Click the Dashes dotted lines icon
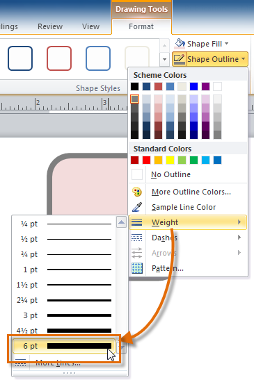 click(136, 238)
